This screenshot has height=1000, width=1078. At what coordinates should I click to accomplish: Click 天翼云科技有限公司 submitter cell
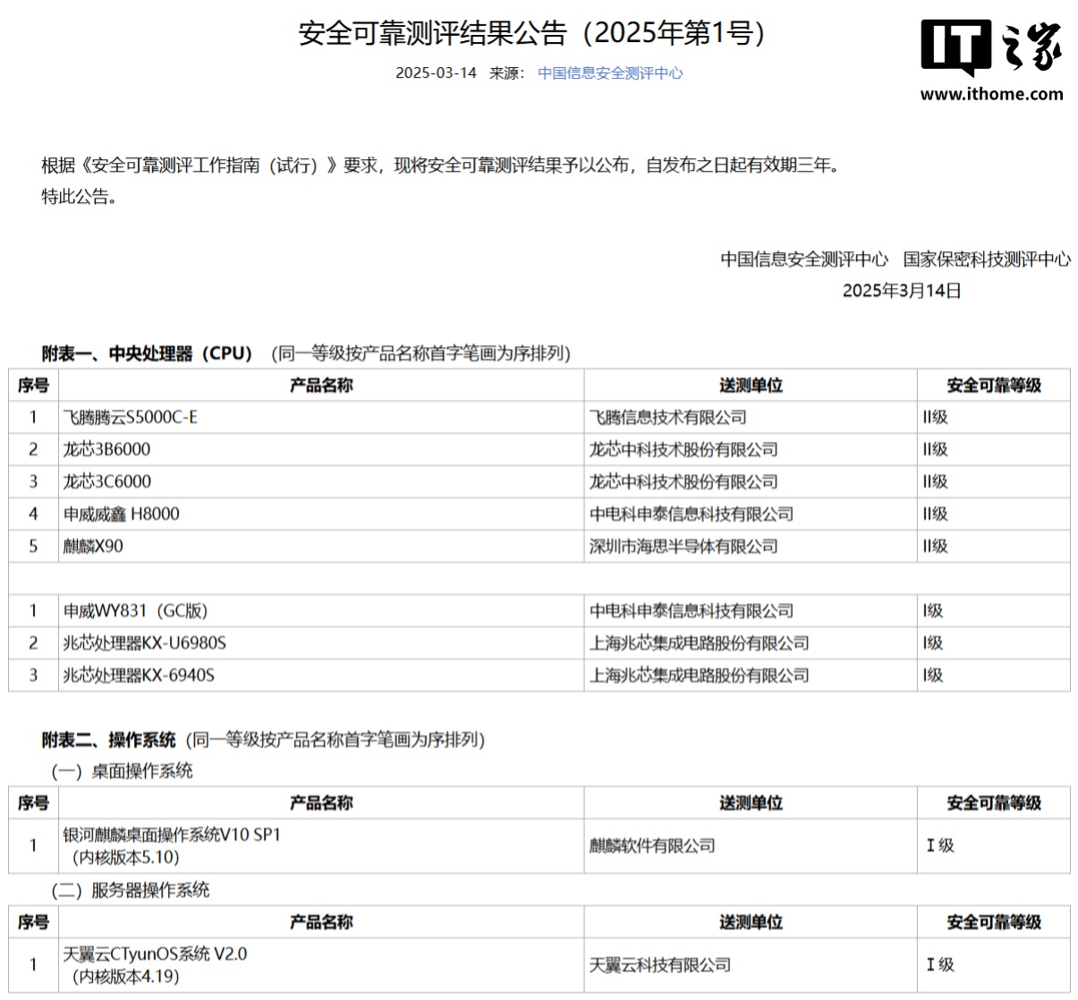click(659, 965)
